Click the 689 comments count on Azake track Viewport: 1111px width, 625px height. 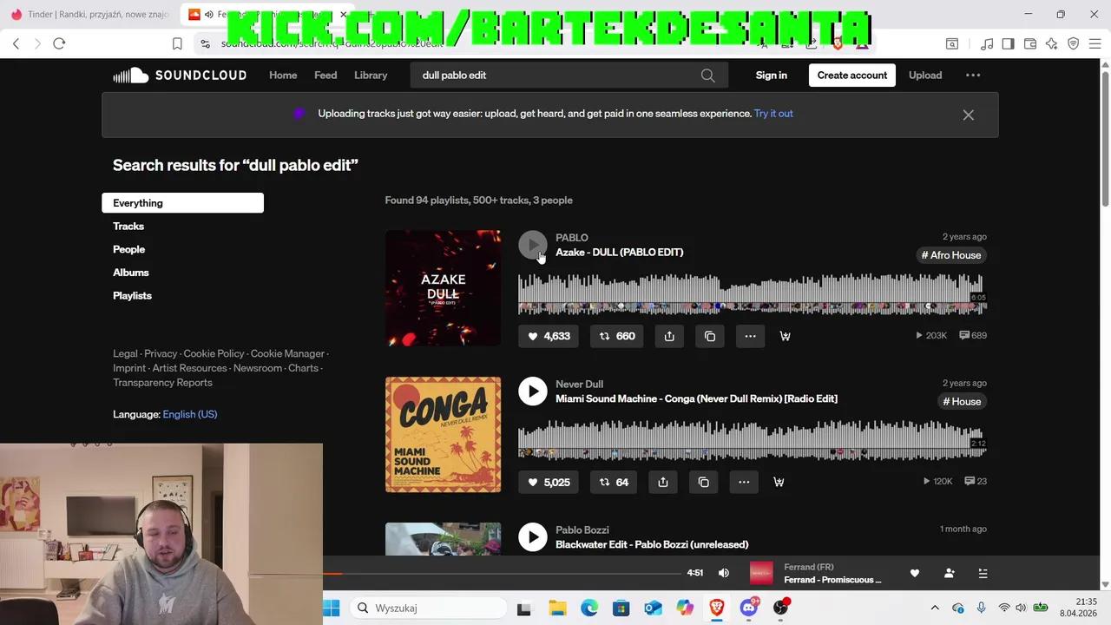pos(973,335)
